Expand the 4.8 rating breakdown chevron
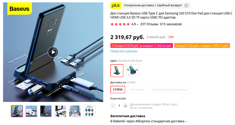235x125 pixels. tap(137, 25)
